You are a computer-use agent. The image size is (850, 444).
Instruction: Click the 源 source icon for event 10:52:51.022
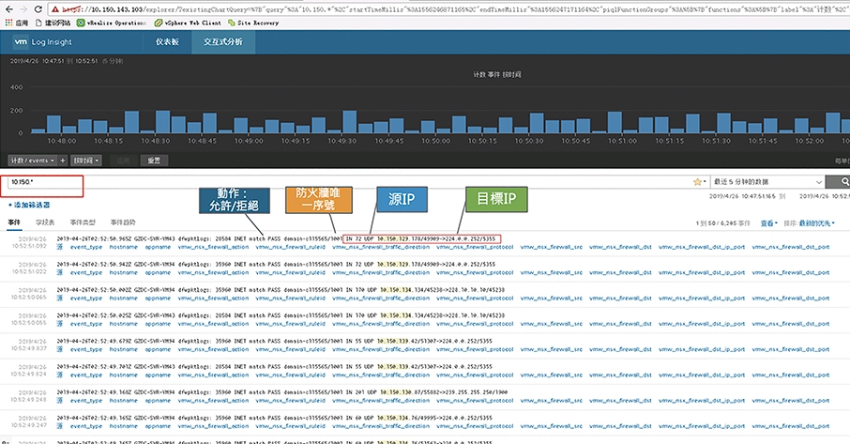pyautogui.click(x=60, y=272)
